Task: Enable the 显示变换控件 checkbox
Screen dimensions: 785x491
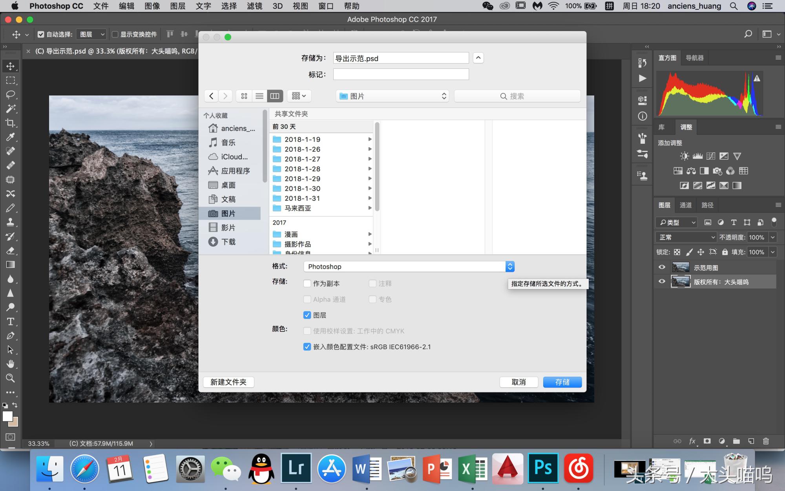Action: click(x=115, y=34)
